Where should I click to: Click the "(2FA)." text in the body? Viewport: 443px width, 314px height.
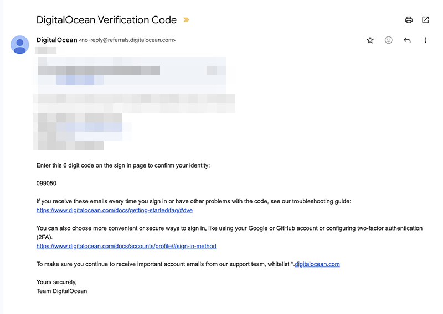[45, 237]
